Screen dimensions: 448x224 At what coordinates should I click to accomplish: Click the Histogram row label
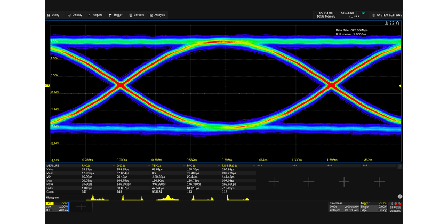[52, 198]
